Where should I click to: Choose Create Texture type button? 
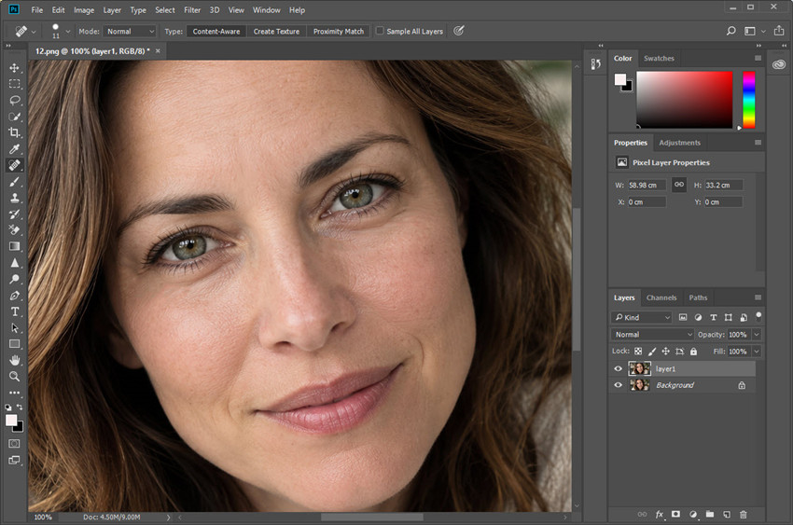pyautogui.click(x=276, y=32)
